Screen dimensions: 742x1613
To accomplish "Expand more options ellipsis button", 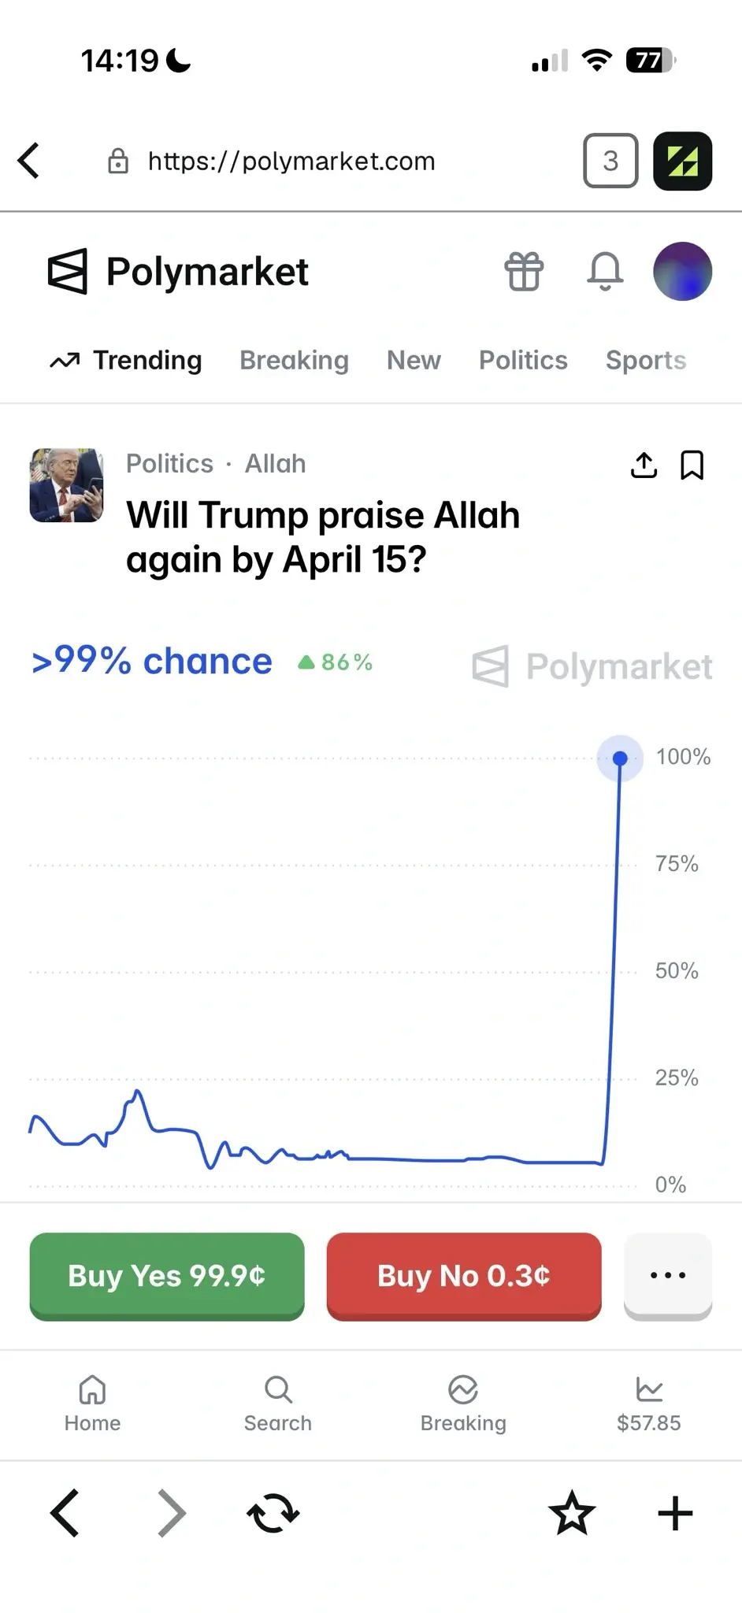I will (x=667, y=1275).
